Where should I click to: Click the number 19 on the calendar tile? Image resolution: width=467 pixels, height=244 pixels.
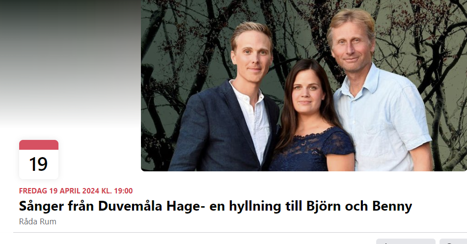click(x=38, y=164)
